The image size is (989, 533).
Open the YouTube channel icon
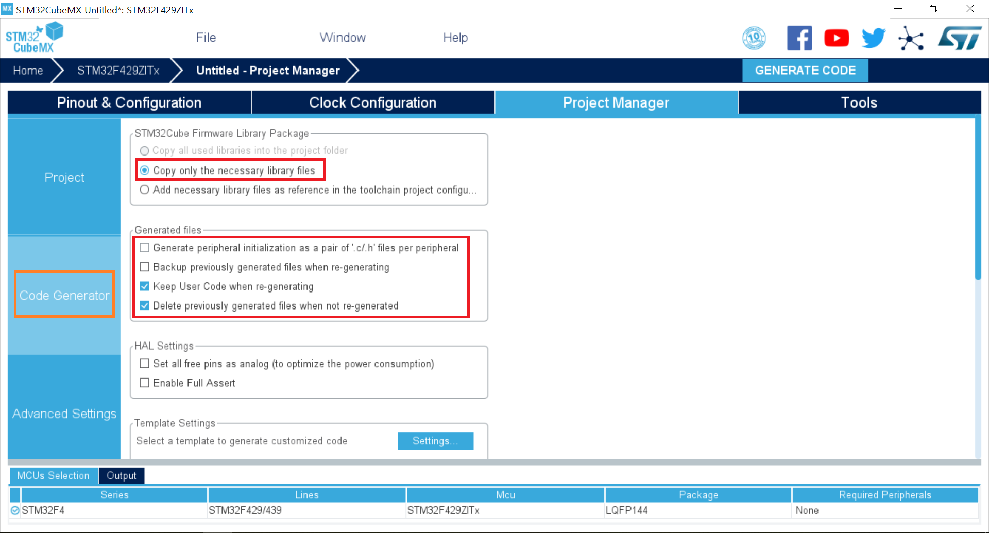point(837,38)
